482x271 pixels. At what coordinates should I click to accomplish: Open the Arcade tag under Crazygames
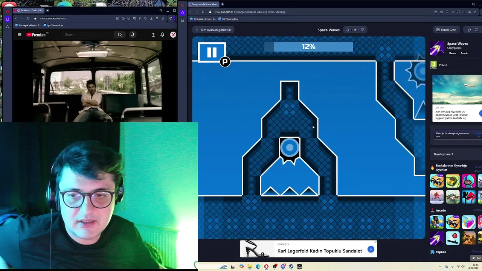(x=464, y=53)
